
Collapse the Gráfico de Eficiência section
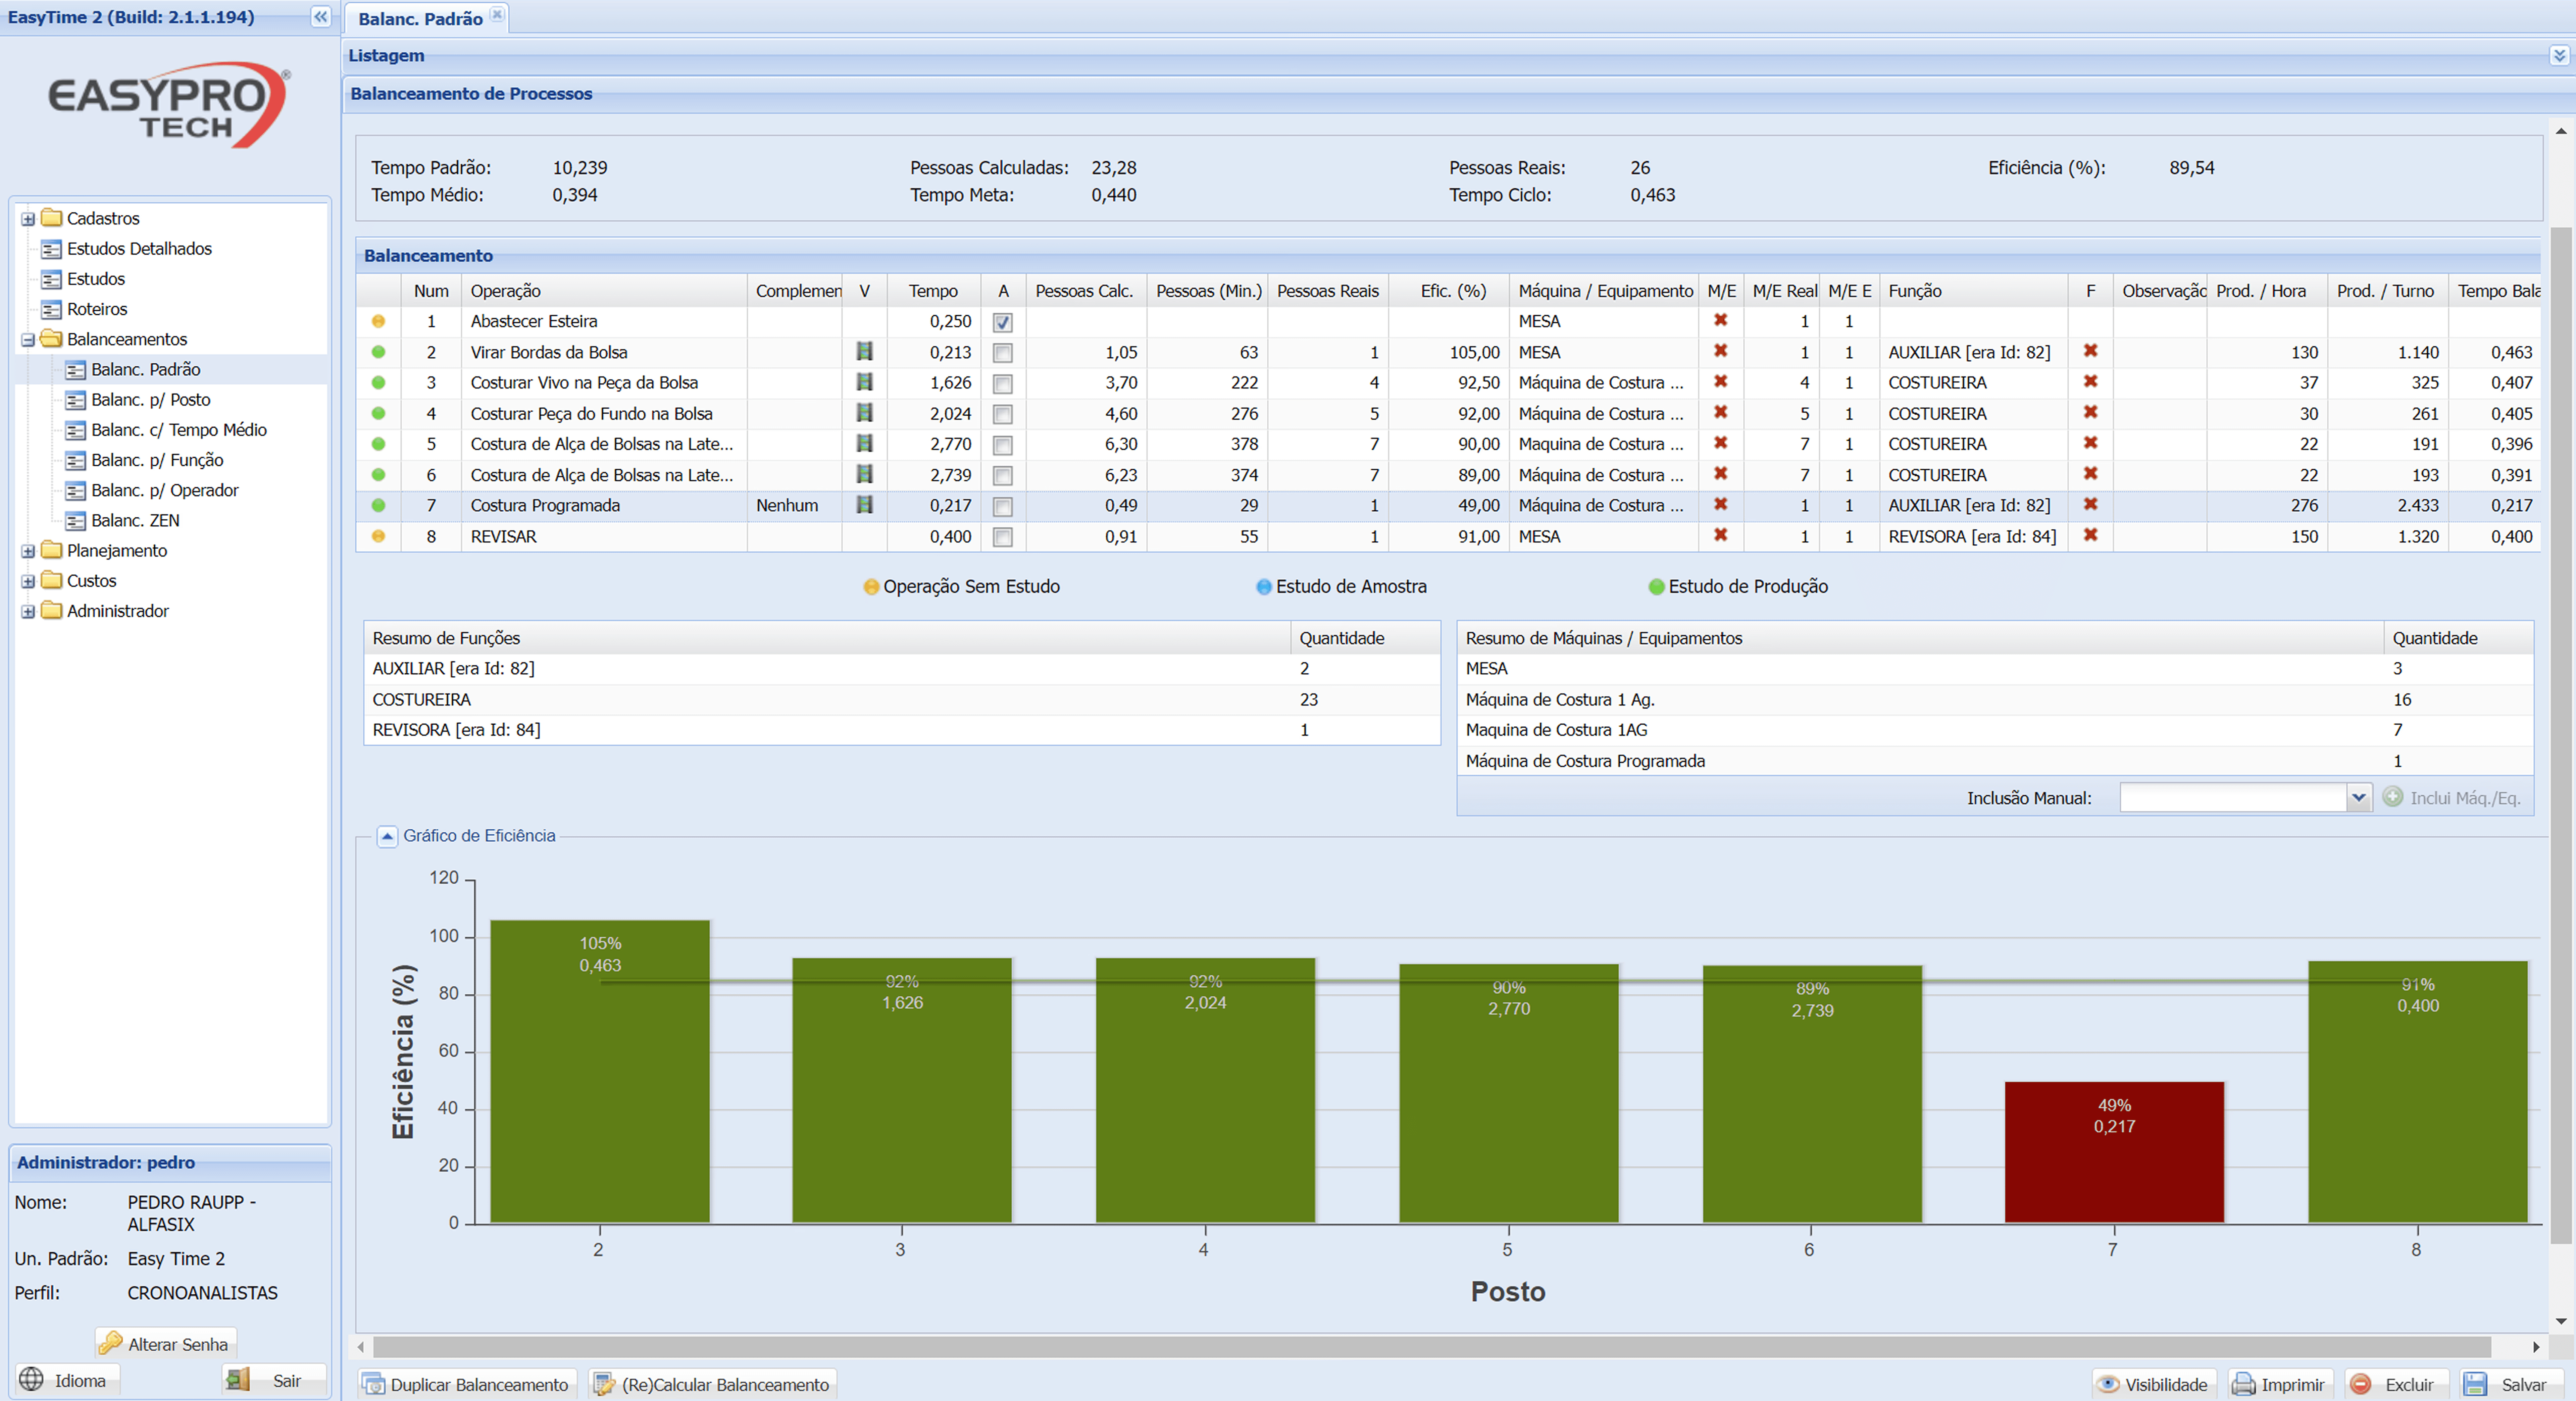(x=387, y=836)
